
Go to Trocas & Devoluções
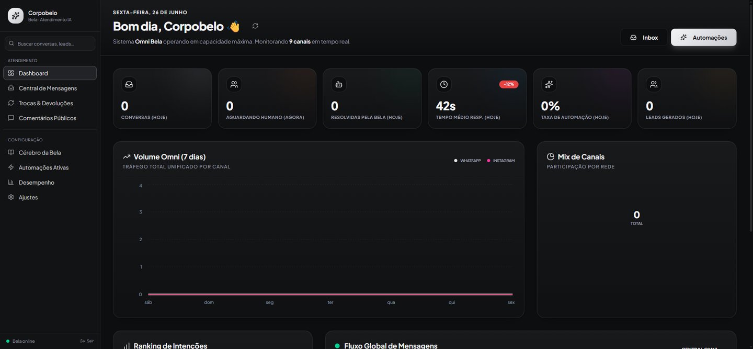click(50, 103)
